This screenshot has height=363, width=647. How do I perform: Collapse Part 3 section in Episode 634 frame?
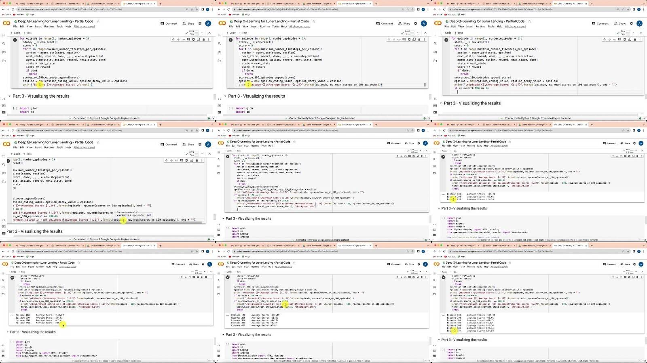[439, 340]
